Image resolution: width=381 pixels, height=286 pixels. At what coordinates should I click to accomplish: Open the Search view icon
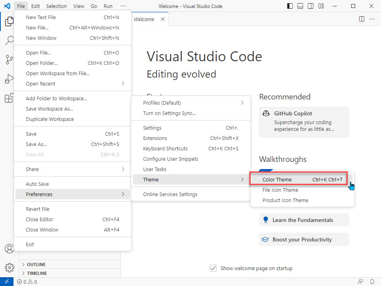click(x=9, y=41)
